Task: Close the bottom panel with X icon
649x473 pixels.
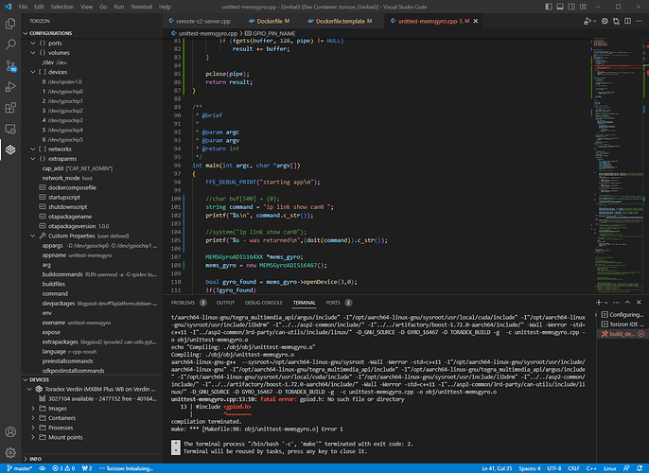Action: pos(640,303)
